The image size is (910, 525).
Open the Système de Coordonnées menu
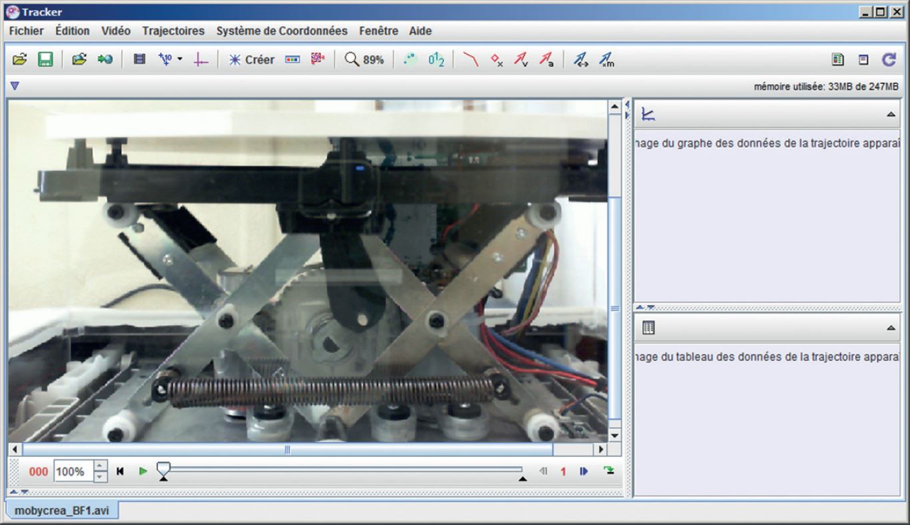(x=281, y=31)
